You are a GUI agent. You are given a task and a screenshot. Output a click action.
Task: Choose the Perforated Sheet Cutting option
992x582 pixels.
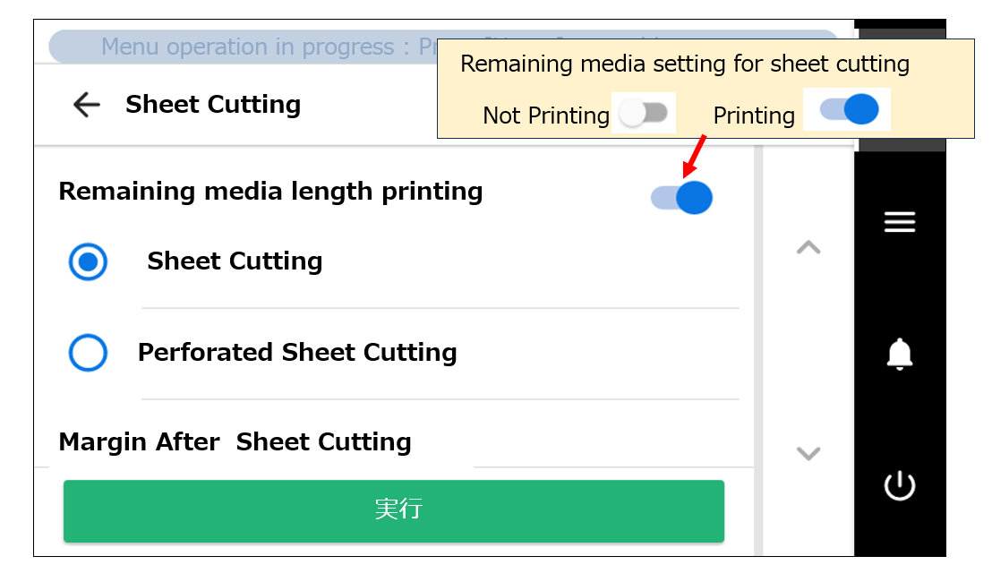(x=88, y=353)
